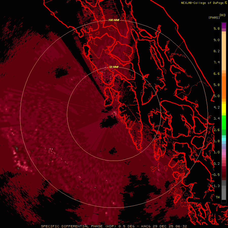Click the TH label on the color scale

pos(218,197)
